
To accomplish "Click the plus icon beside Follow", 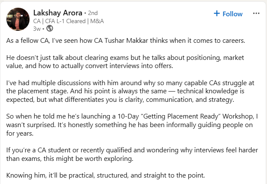I will pos(217,14).
